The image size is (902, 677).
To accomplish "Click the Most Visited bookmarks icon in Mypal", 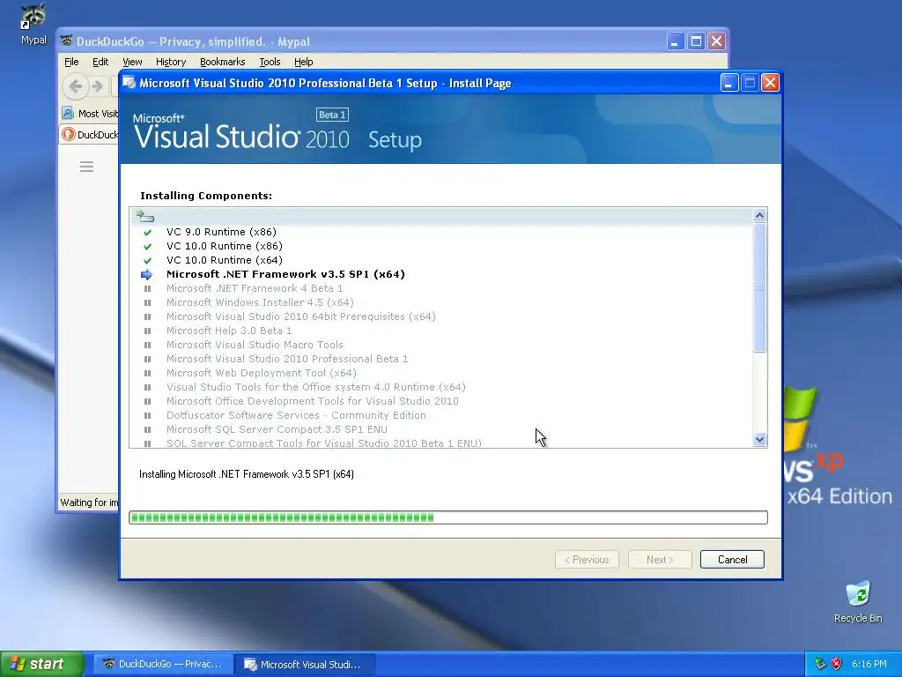I will click(x=68, y=113).
